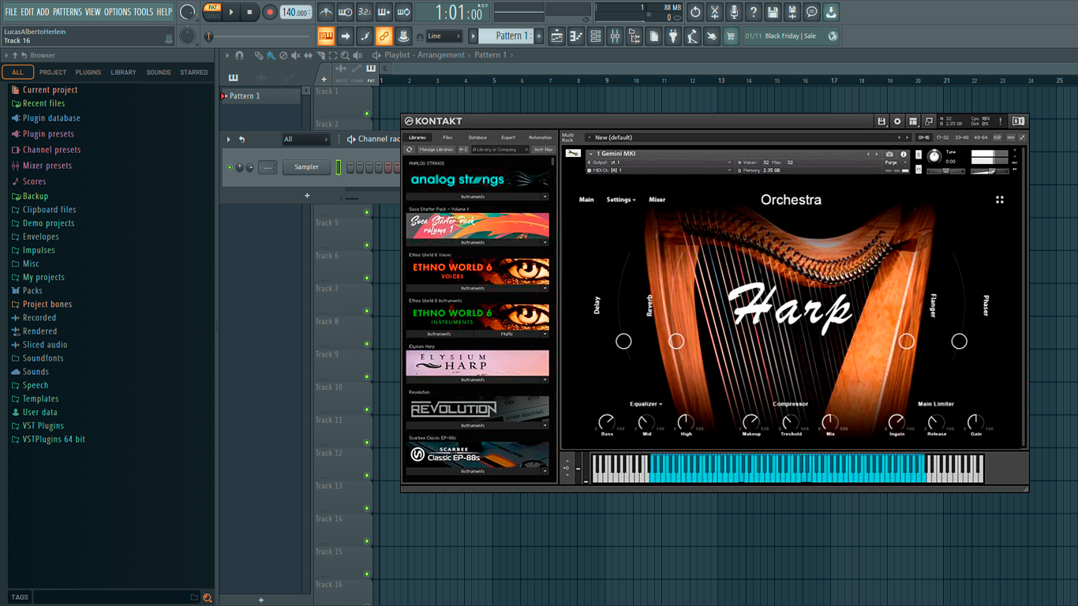
Task: Expand Channel presets folder
Action: [51, 150]
